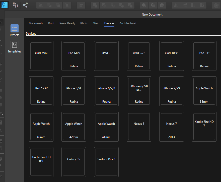Pick the Apple Watch 42mm preset

[x=74, y=127]
